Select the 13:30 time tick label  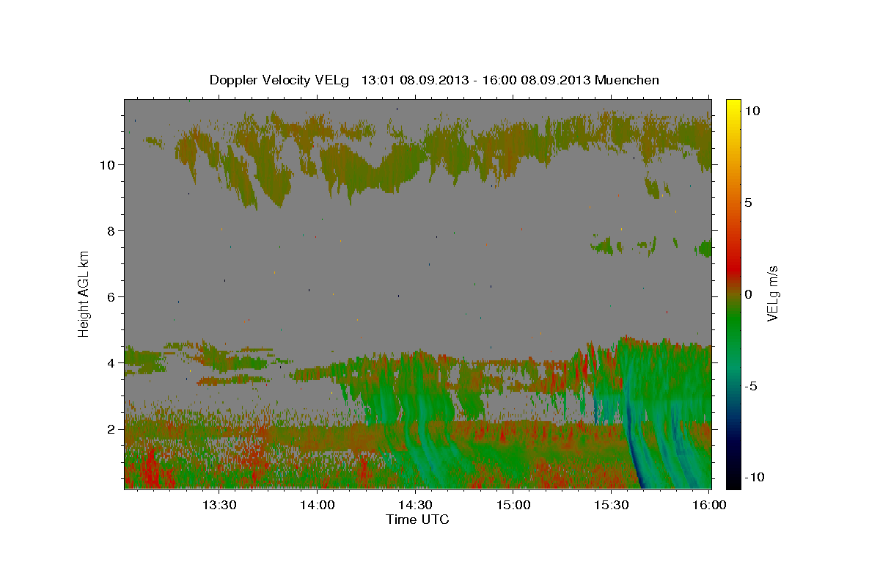pos(220,506)
